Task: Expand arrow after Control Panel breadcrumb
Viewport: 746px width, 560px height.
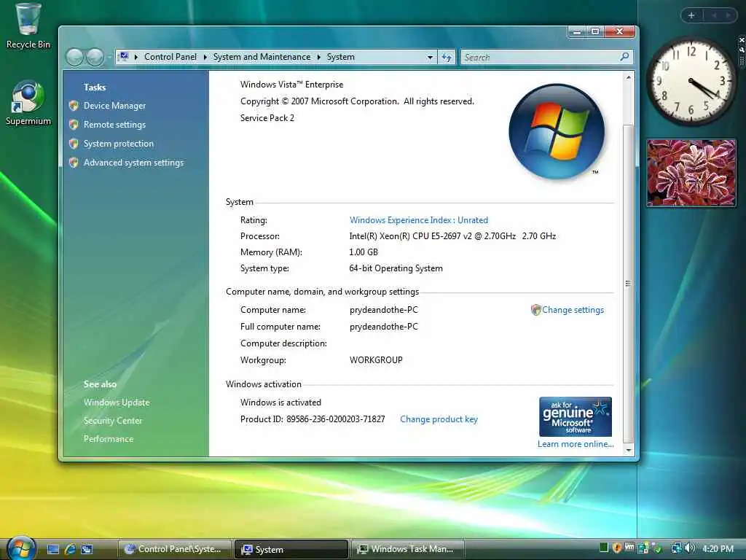Action: [205, 57]
